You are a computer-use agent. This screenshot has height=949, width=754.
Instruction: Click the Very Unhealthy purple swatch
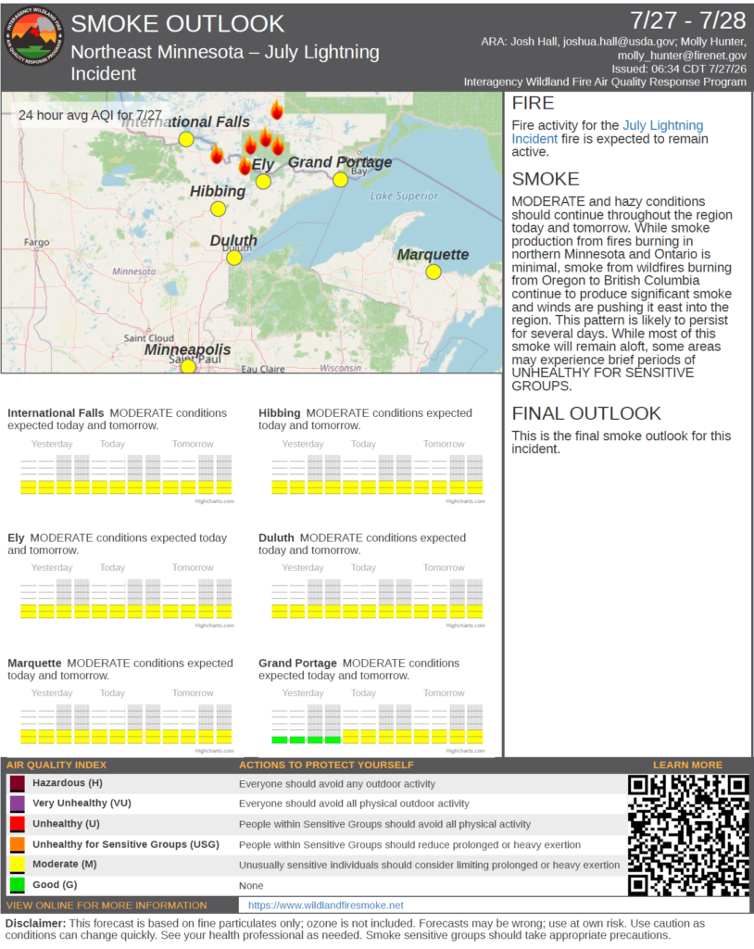pyautogui.click(x=18, y=803)
